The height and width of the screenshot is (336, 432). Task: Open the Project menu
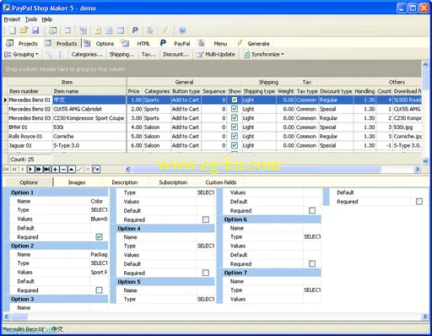point(12,19)
